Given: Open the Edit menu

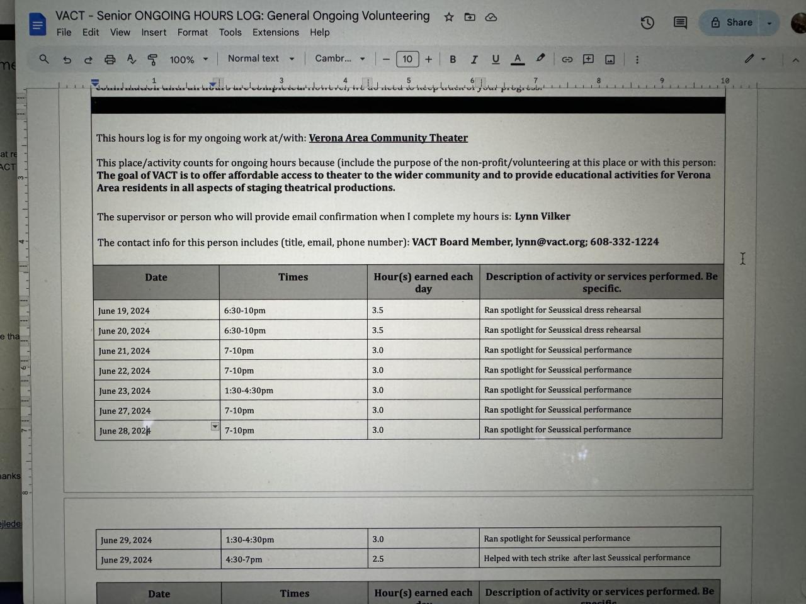Looking at the screenshot, I should click(x=91, y=32).
